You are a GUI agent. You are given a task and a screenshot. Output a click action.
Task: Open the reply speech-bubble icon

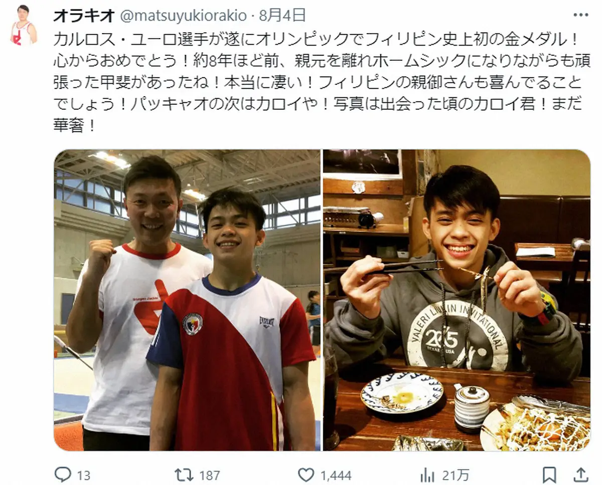pos(62,474)
